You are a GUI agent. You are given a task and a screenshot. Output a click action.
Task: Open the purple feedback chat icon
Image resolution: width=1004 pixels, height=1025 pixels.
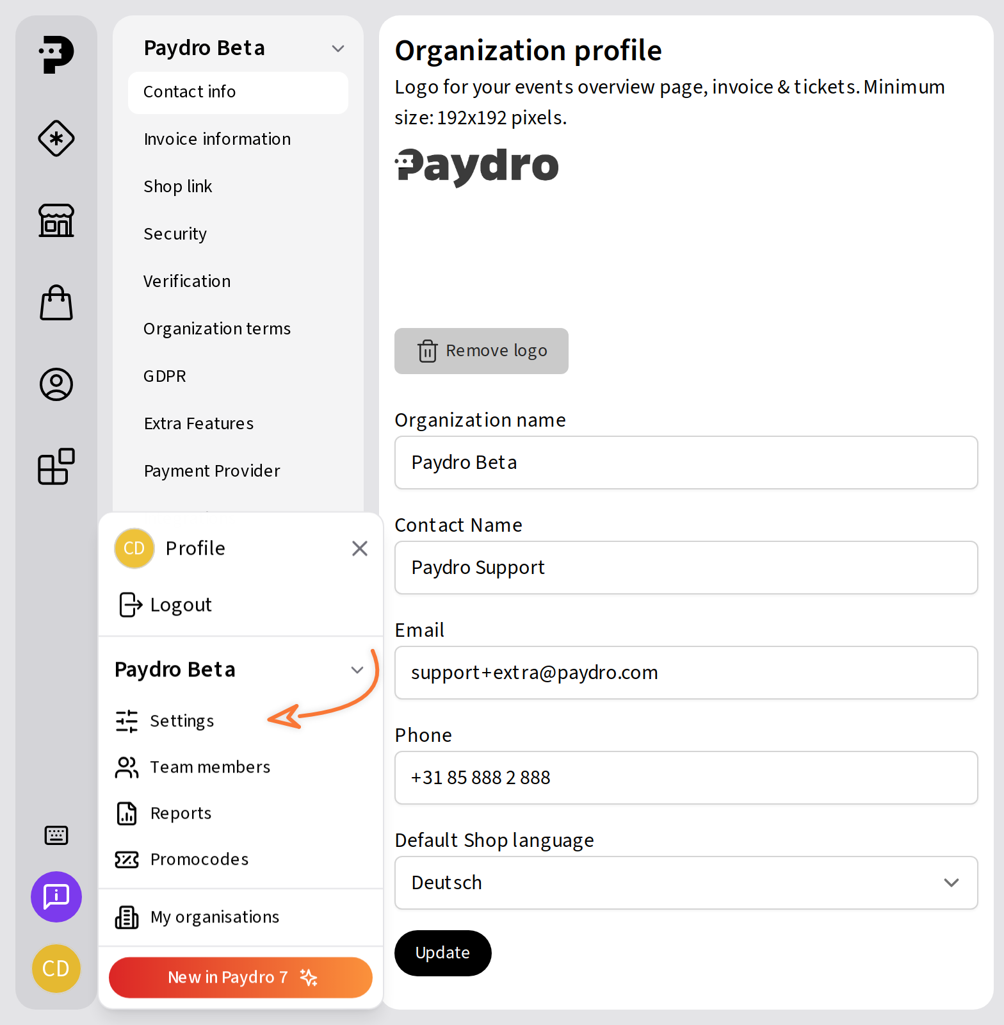tap(56, 897)
